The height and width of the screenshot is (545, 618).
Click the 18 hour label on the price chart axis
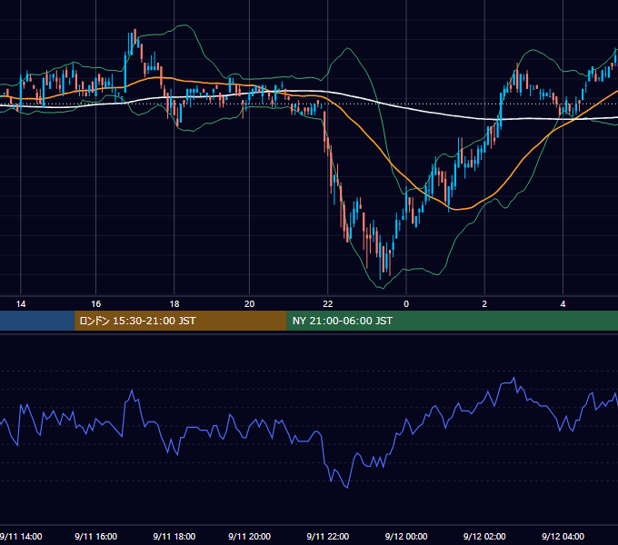coord(174,304)
